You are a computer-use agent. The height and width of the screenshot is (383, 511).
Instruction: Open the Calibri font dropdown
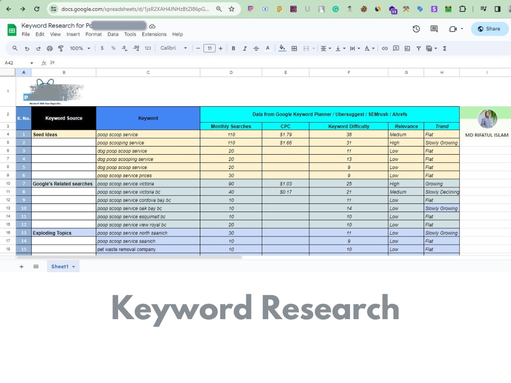click(174, 48)
